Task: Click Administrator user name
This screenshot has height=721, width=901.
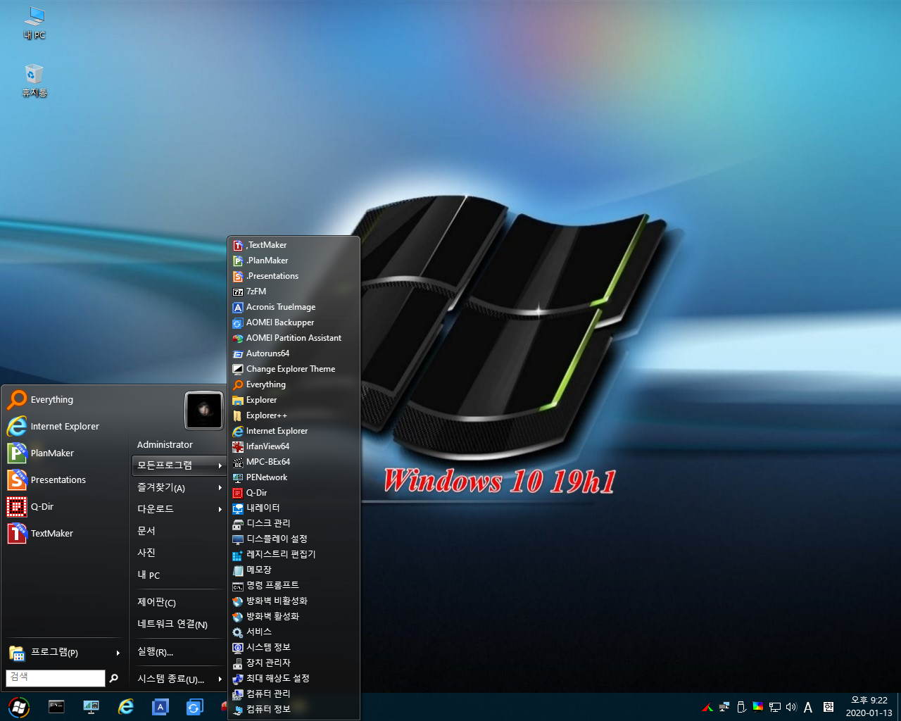Action: tap(165, 445)
